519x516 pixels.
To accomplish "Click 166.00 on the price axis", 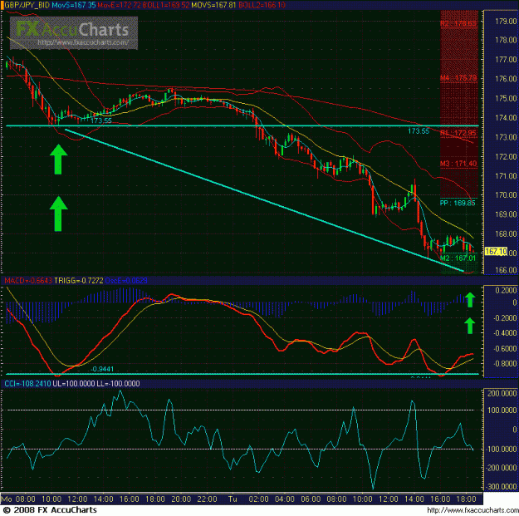I will (x=506, y=270).
